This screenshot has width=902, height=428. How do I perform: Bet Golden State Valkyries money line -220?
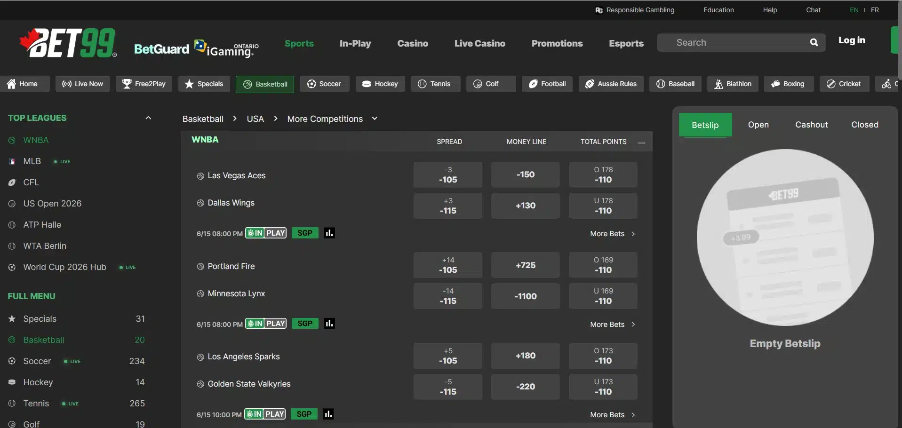tap(526, 387)
